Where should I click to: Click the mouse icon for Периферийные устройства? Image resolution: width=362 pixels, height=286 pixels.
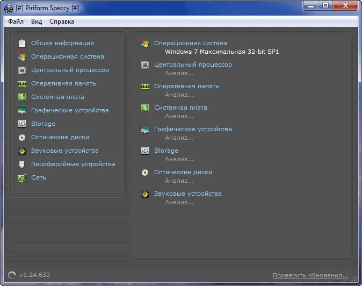[21, 165]
